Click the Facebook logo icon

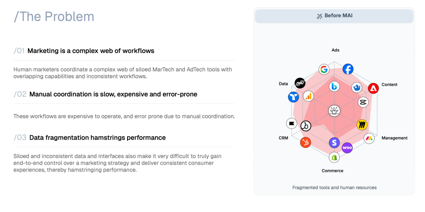tap(348, 69)
